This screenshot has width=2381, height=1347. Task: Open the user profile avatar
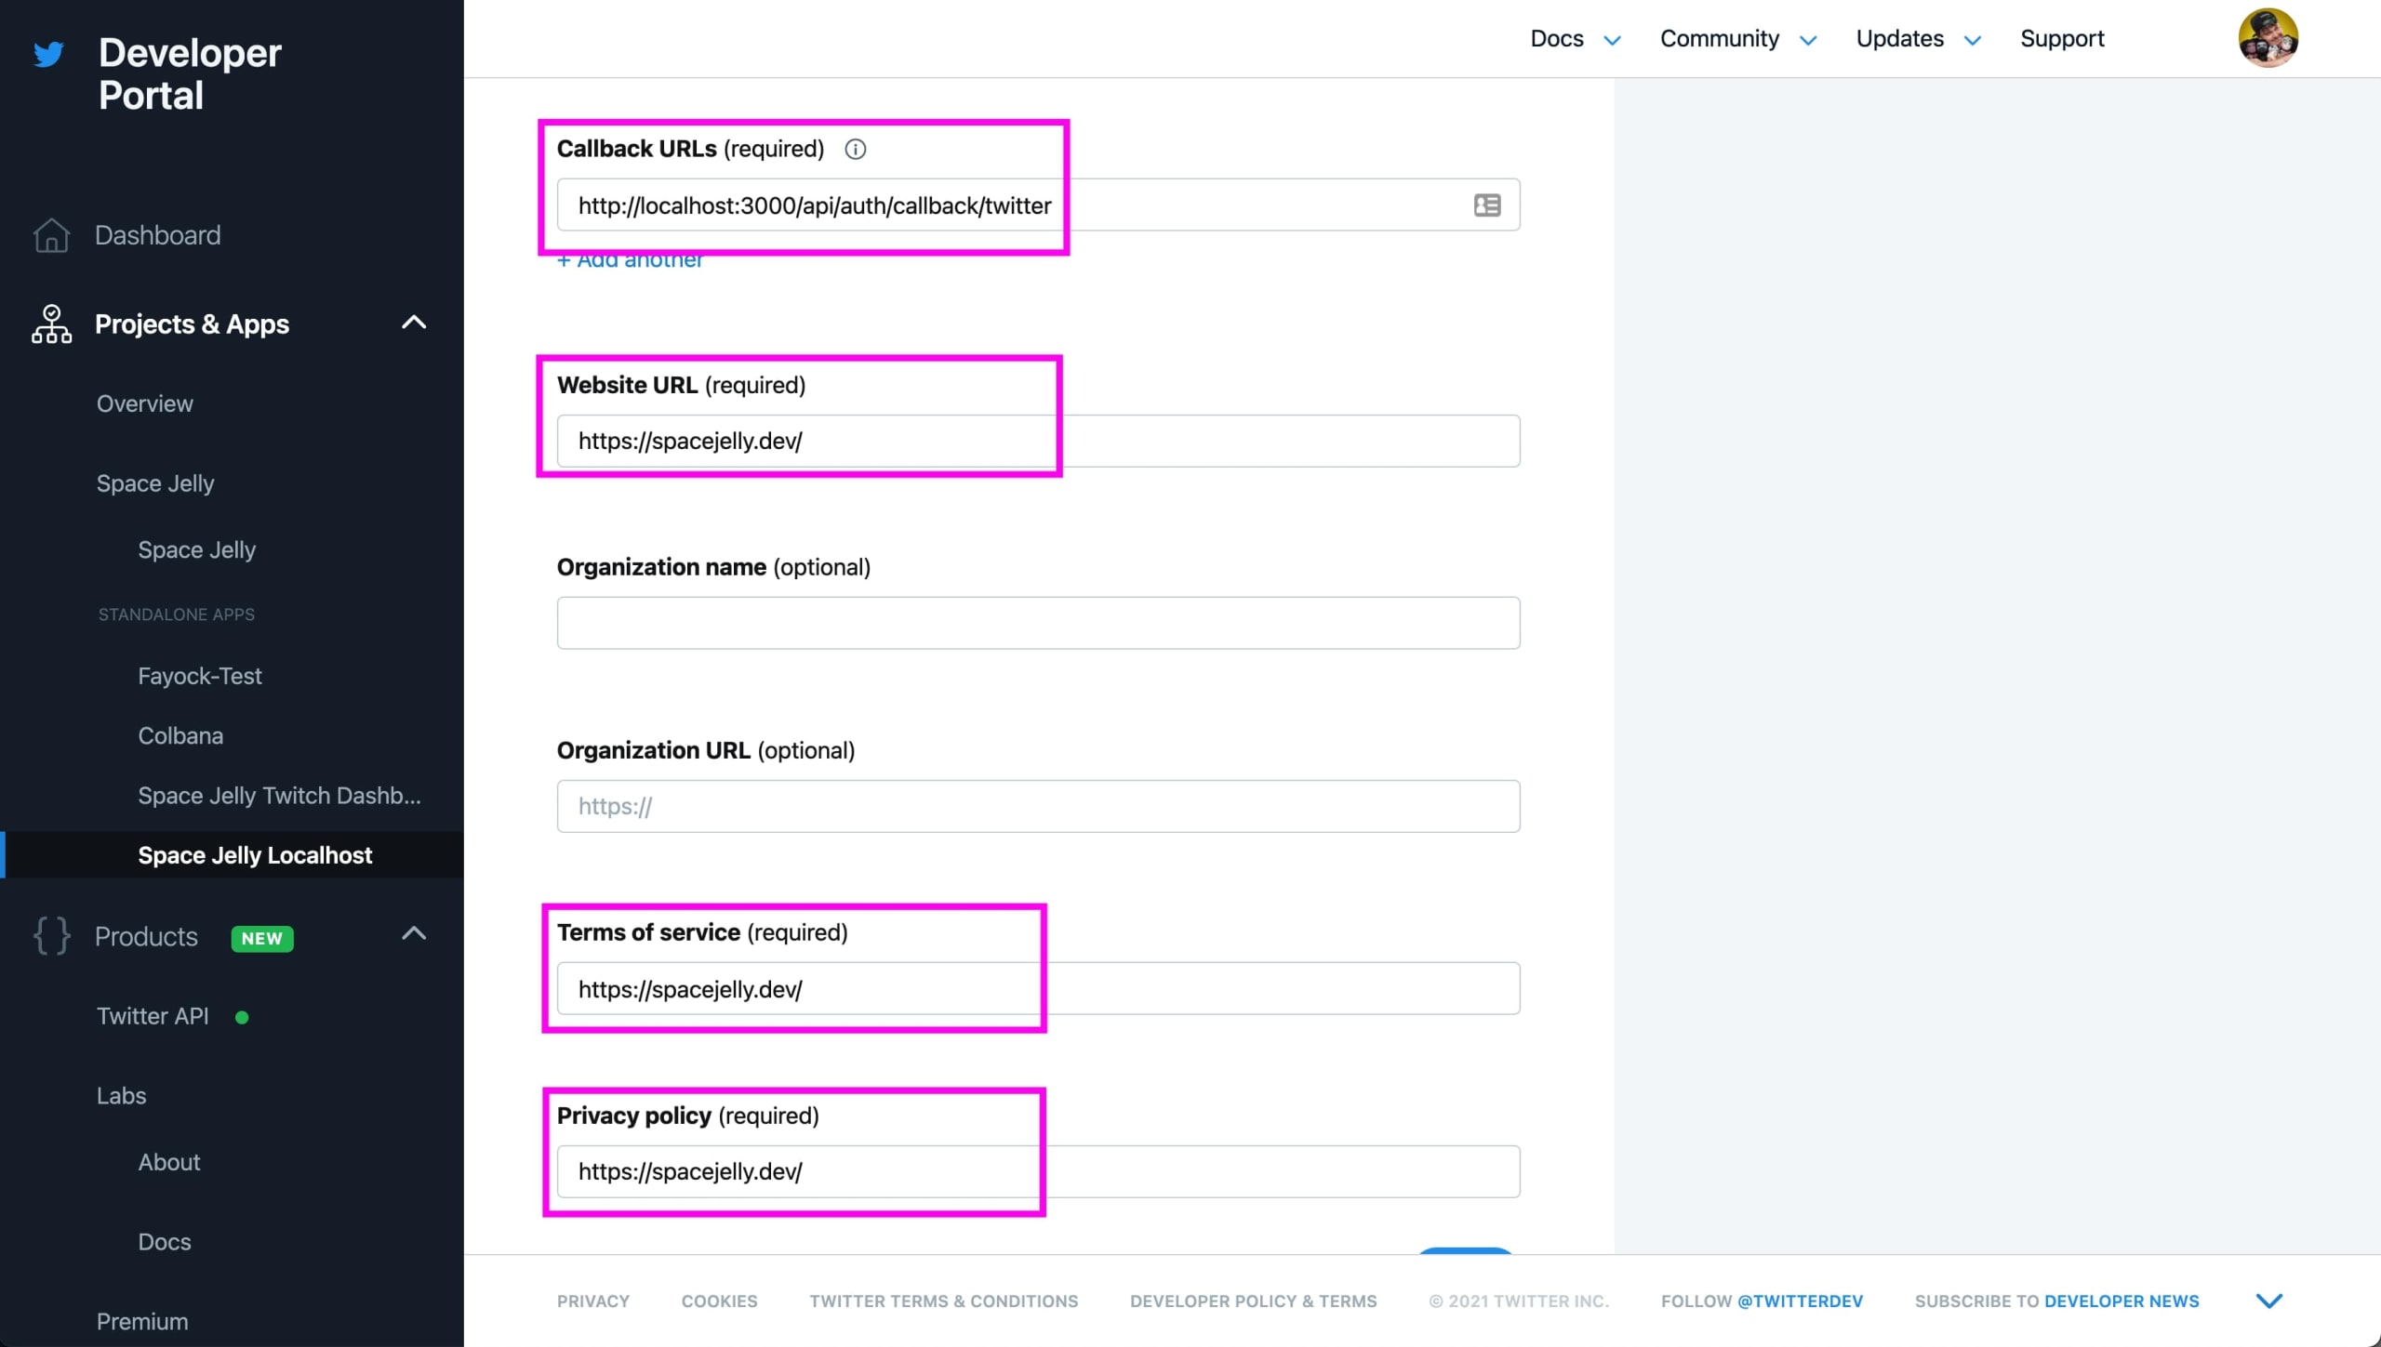[x=2268, y=38]
